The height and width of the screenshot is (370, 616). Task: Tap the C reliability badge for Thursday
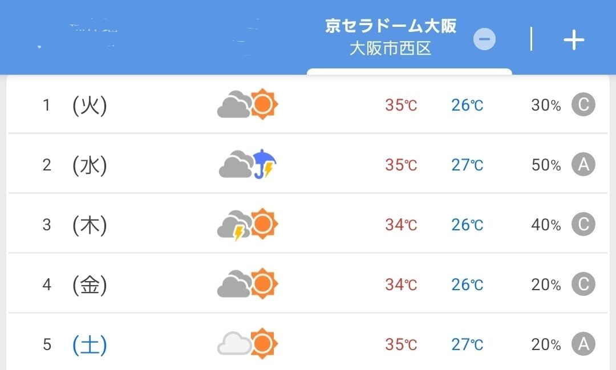pos(583,224)
